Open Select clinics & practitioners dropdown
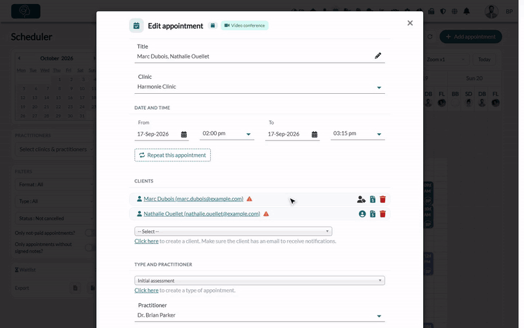Viewport: 524px width, 328px height. [x=55, y=150]
